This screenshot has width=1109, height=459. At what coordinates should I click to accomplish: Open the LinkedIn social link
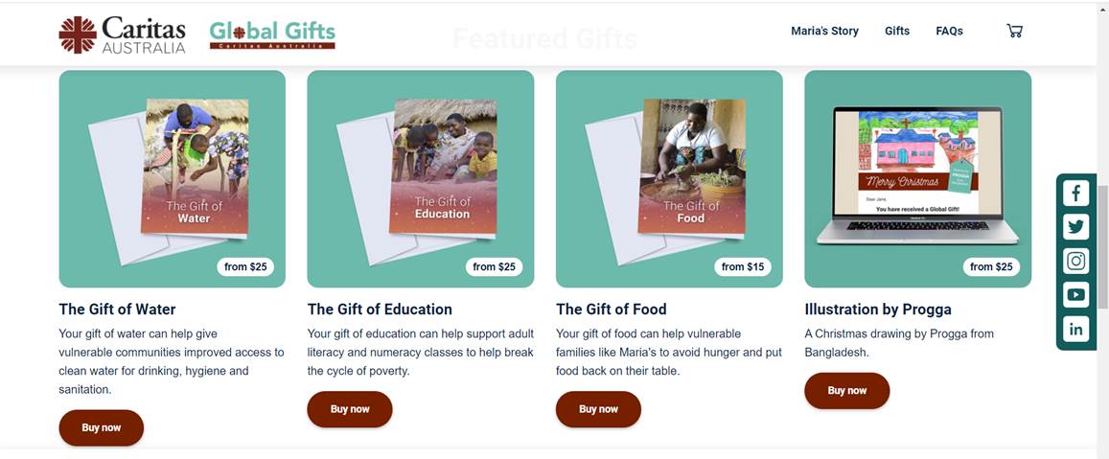(x=1075, y=329)
